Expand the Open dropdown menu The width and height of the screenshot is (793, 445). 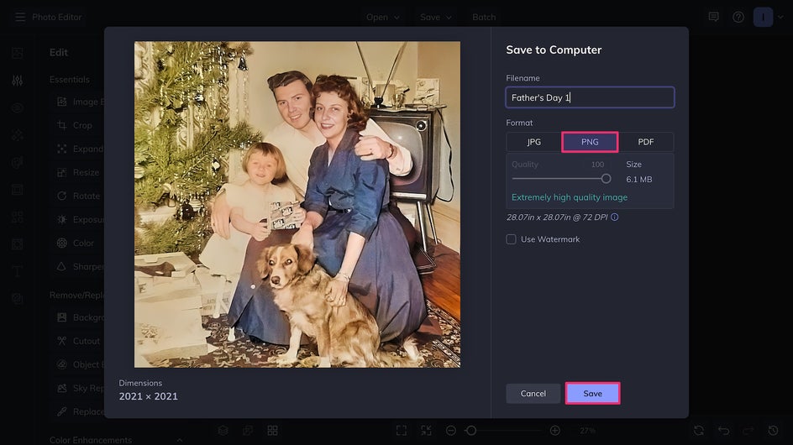click(383, 17)
